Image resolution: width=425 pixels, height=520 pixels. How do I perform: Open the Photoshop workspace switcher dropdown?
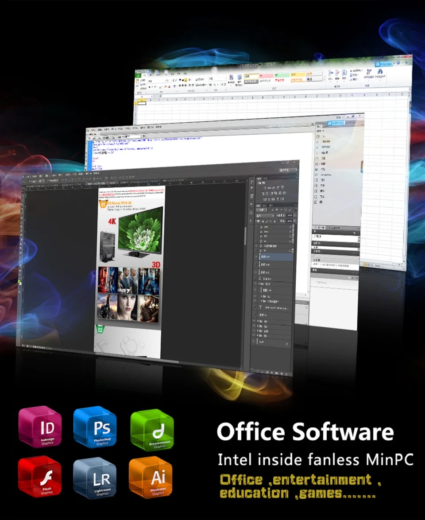click(x=287, y=170)
